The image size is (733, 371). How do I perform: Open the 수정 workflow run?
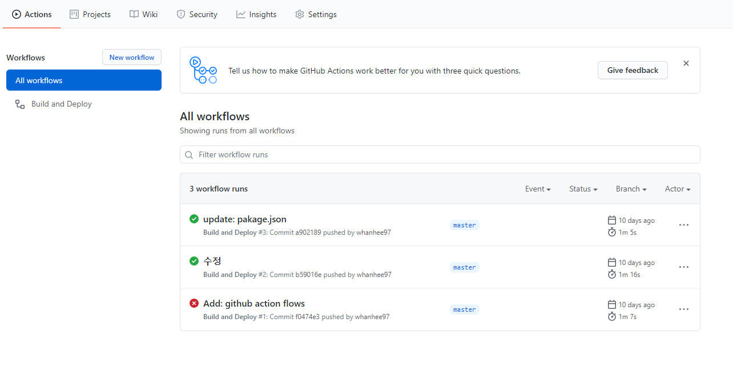[212, 261]
